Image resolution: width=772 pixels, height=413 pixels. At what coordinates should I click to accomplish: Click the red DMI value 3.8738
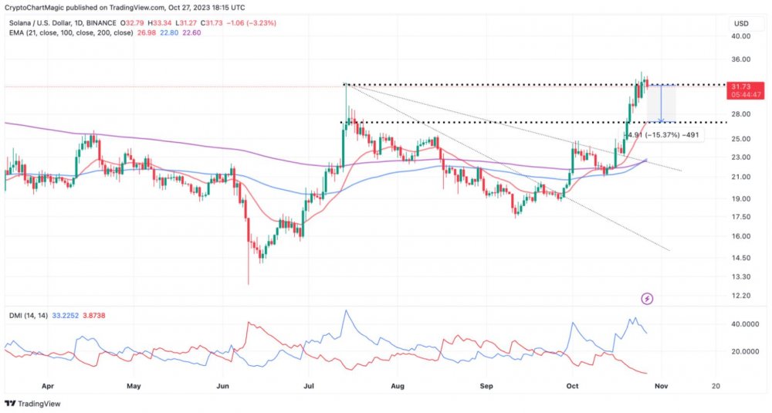(x=93, y=316)
